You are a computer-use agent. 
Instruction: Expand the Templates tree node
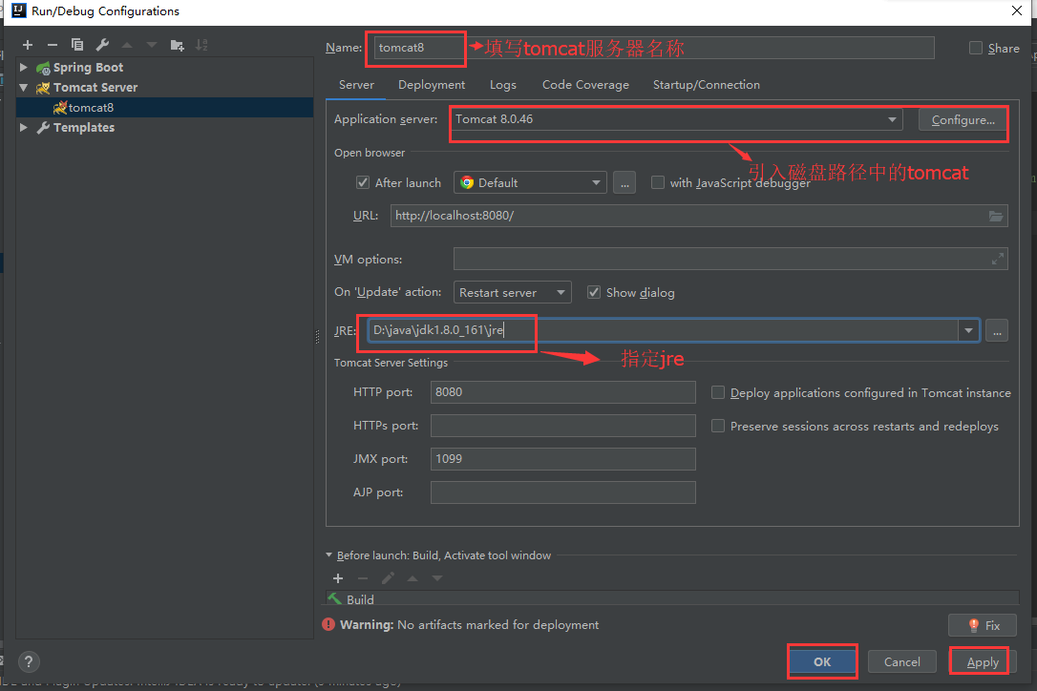pos(24,127)
